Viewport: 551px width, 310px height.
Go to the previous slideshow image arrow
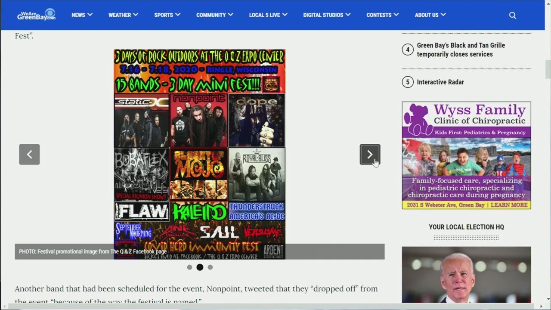point(29,154)
